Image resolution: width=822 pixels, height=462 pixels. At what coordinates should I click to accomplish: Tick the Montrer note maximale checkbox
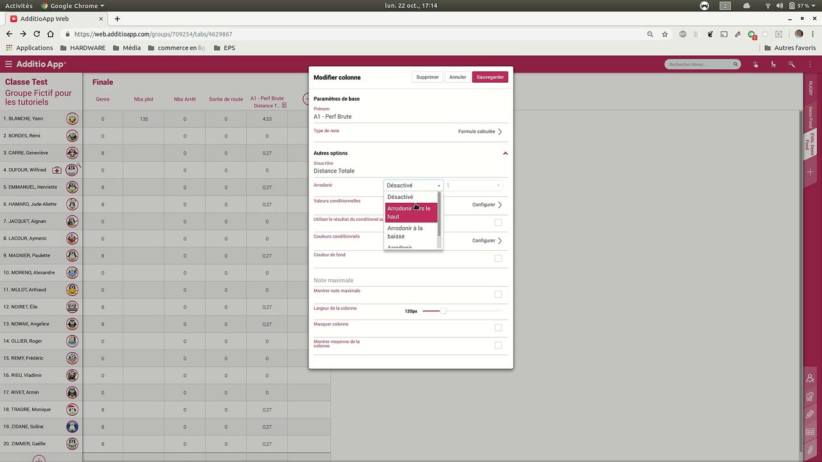498,294
